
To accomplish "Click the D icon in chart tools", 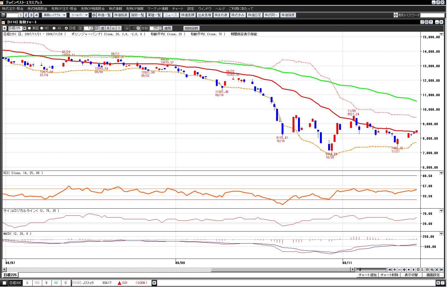I will pyautogui.click(x=418, y=270).
